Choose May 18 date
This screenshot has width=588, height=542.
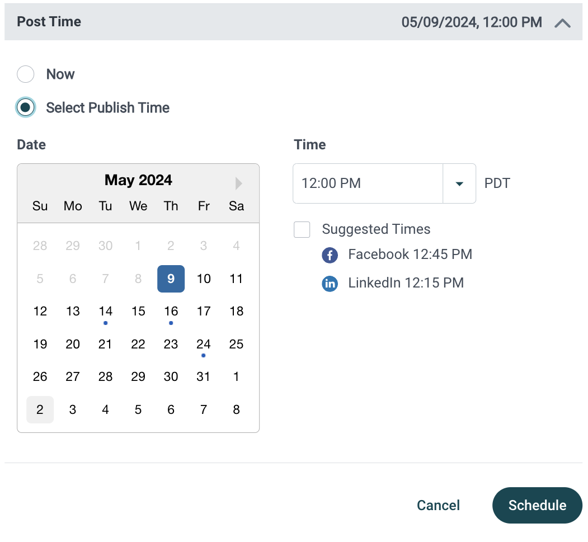click(x=236, y=312)
